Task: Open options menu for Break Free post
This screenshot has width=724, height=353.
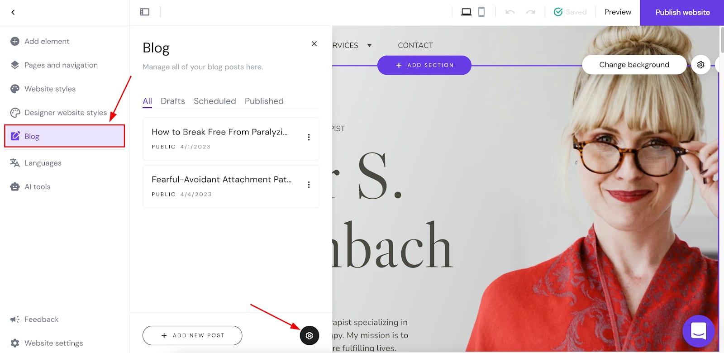Action: 309,137
